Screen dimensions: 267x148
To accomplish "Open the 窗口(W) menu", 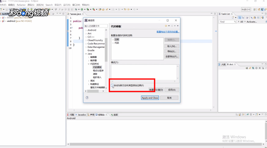I will (76, 5).
